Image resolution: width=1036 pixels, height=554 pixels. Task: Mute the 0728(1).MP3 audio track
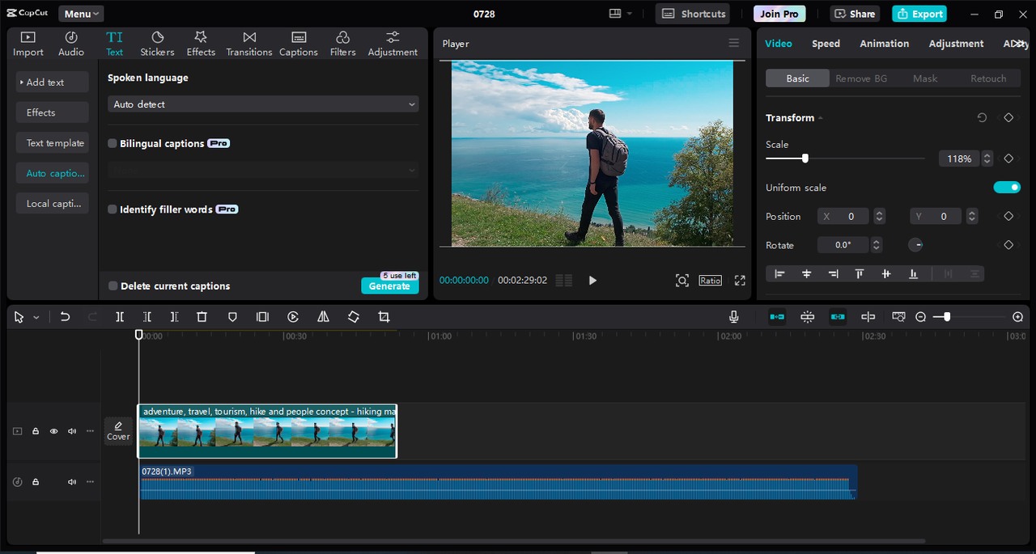[72, 482]
